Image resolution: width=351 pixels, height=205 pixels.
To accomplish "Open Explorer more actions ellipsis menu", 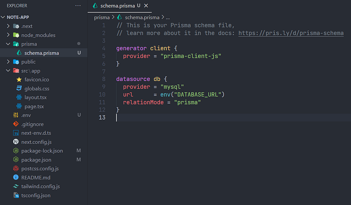I will [78, 6].
